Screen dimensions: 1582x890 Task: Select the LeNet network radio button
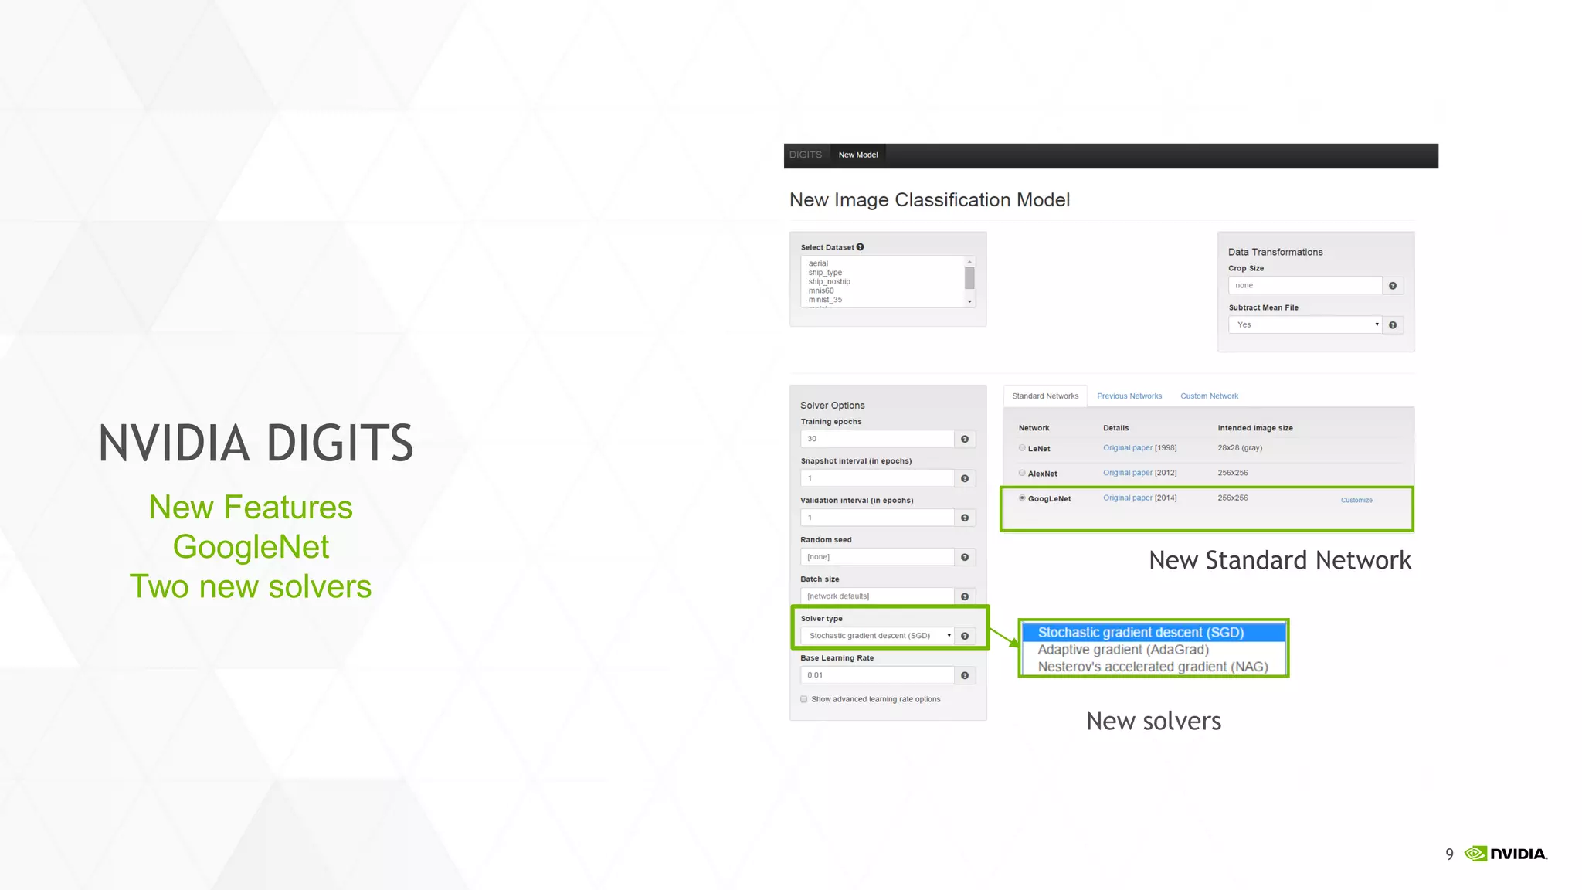[x=1022, y=448]
